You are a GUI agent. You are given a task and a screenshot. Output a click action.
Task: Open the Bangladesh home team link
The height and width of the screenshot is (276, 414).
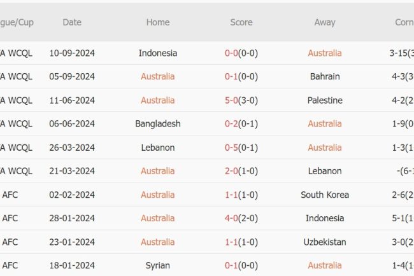tap(158, 124)
